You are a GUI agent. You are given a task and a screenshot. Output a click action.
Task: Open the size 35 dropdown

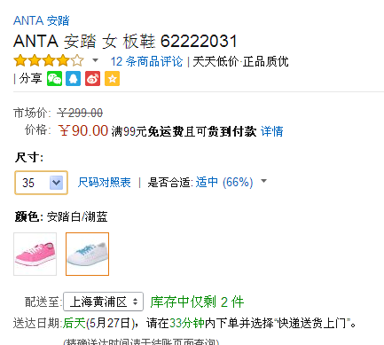(x=41, y=183)
